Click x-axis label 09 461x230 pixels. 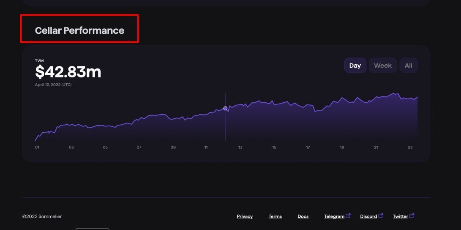tap(173, 148)
